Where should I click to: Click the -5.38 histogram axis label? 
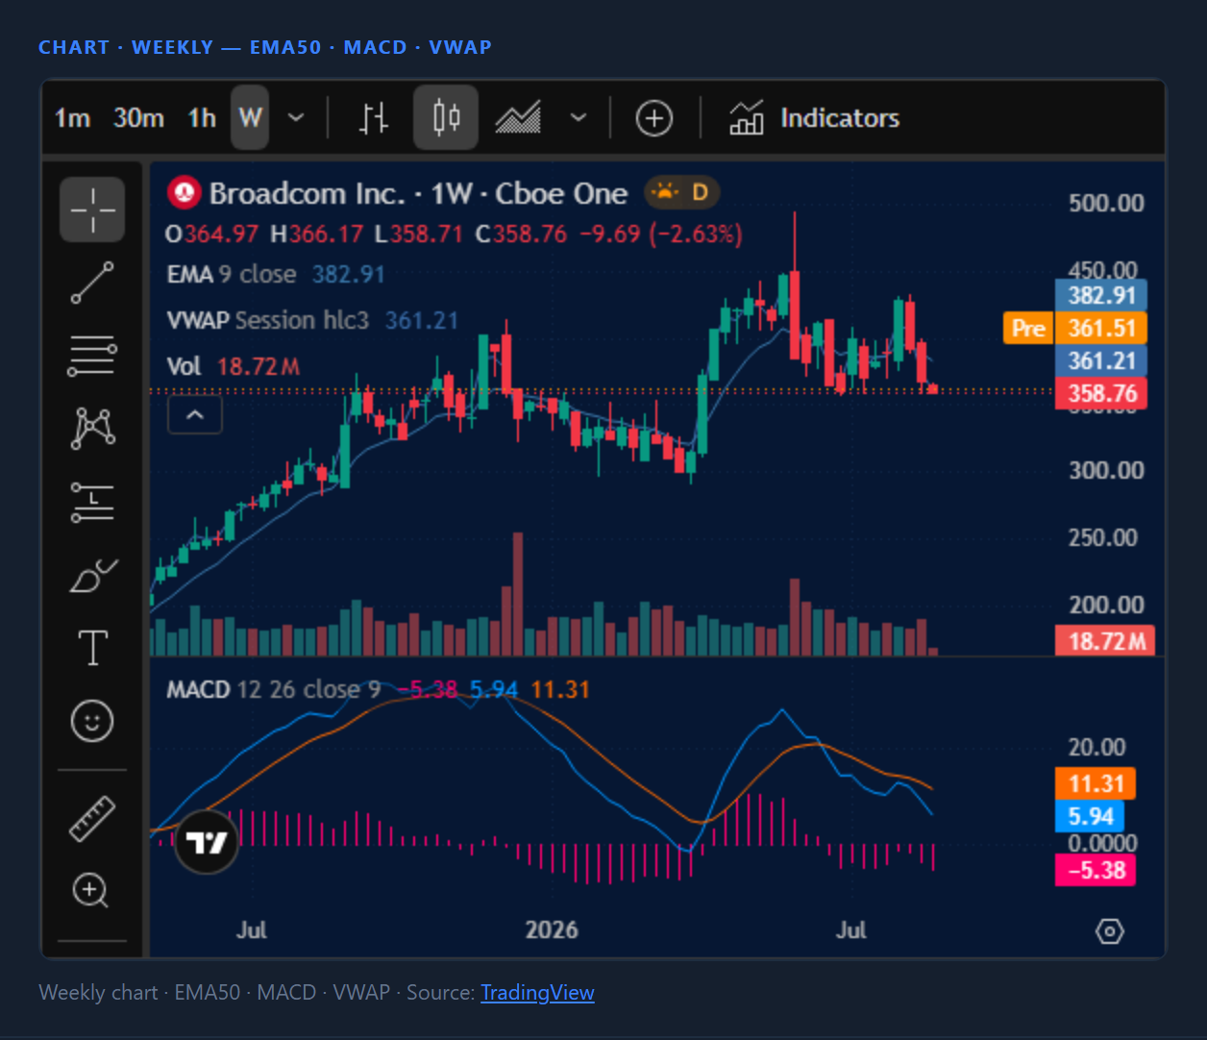(1096, 871)
